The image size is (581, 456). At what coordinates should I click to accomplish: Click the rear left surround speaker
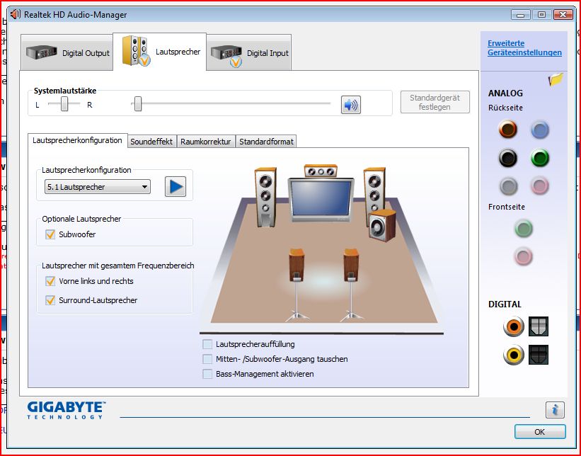[x=297, y=285]
